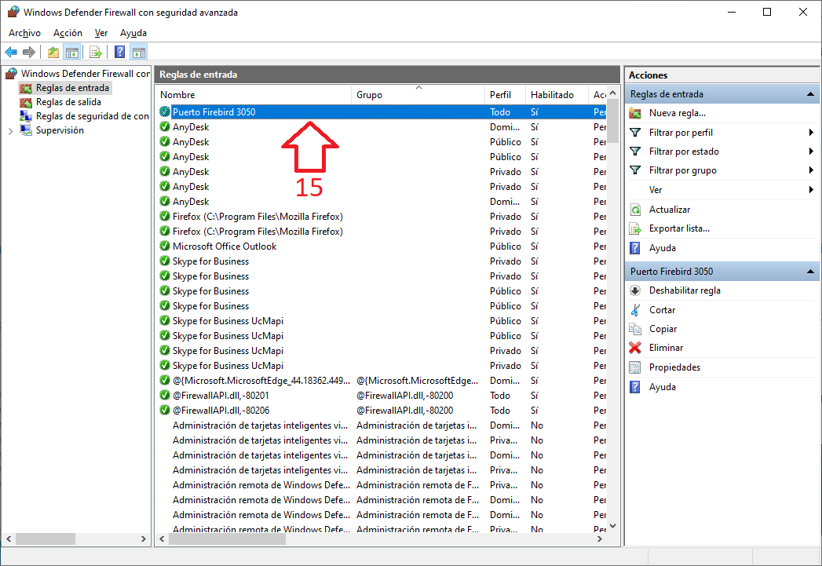Image resolution: width=822 pixels, height=566 pixels.
Task: Click the rules list scroll-up arrow
Action: point(612,93)
